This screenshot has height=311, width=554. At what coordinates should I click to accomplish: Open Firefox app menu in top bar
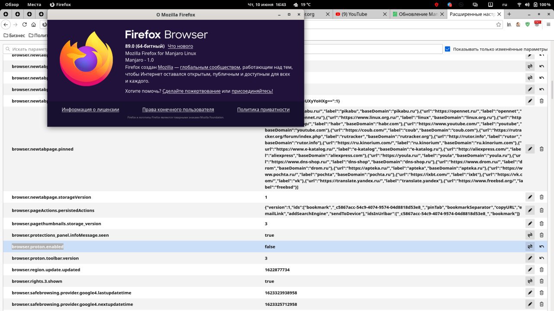61,4
